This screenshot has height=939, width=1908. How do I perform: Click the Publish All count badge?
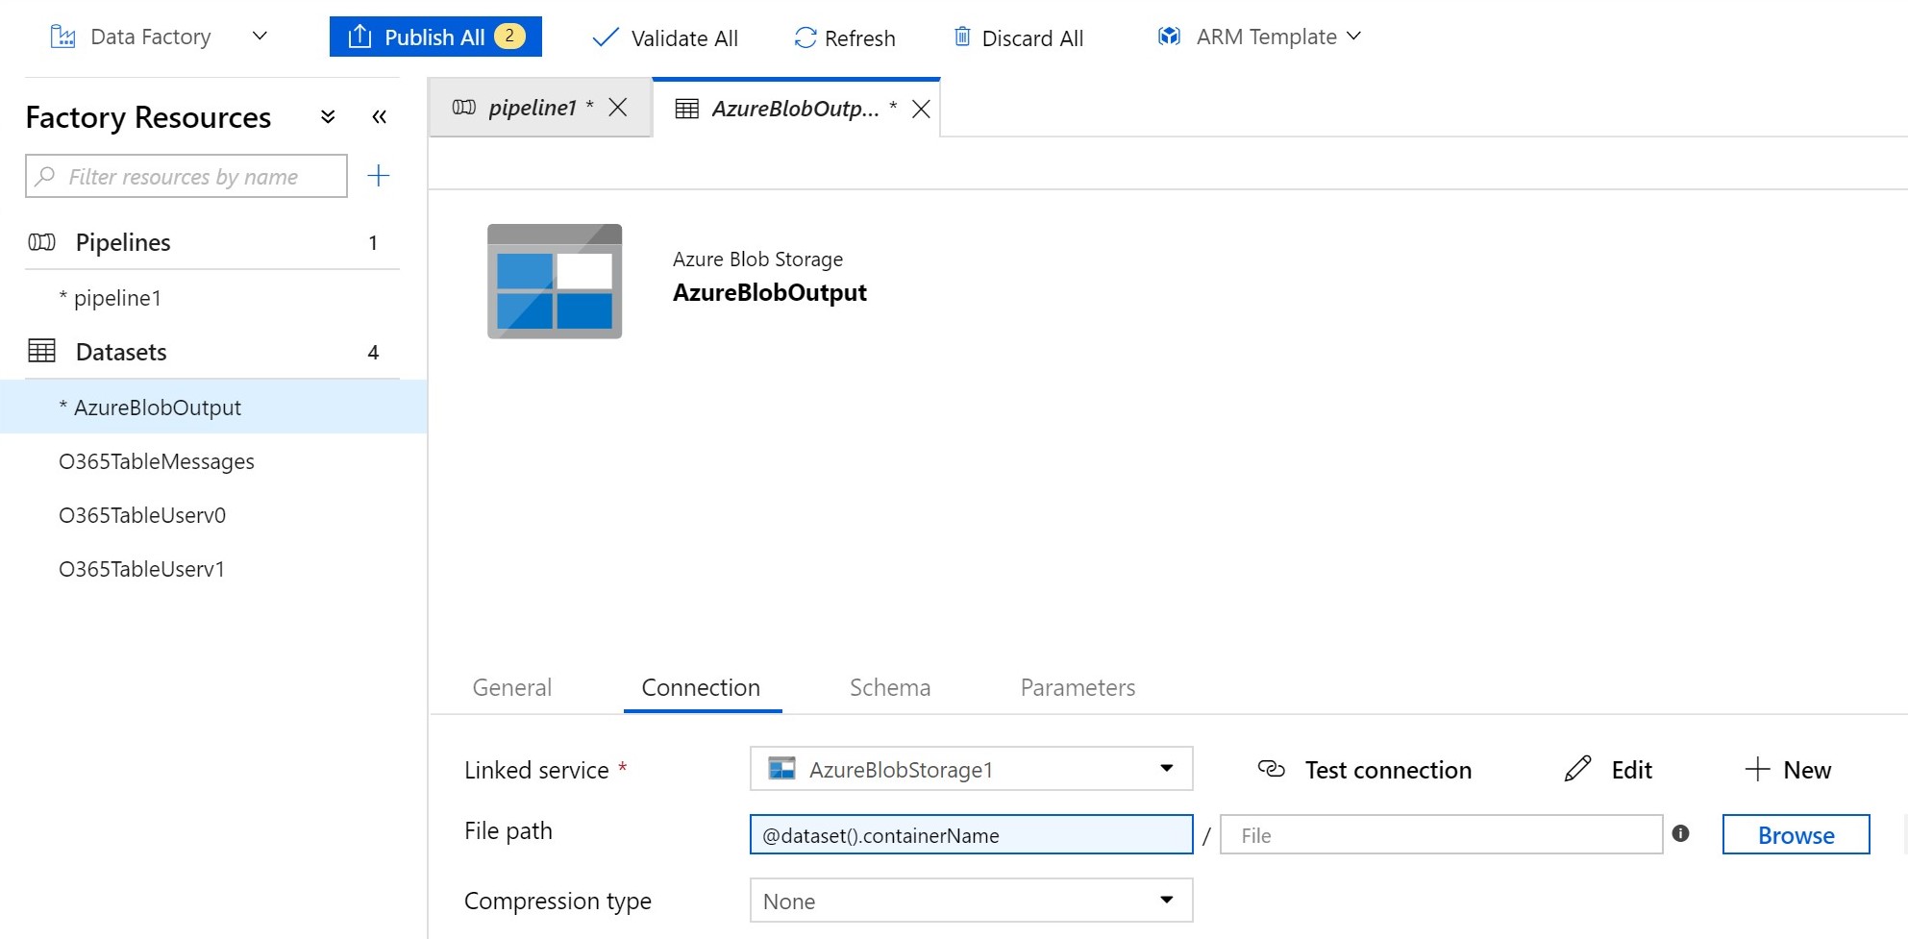[x=509, y=37]
